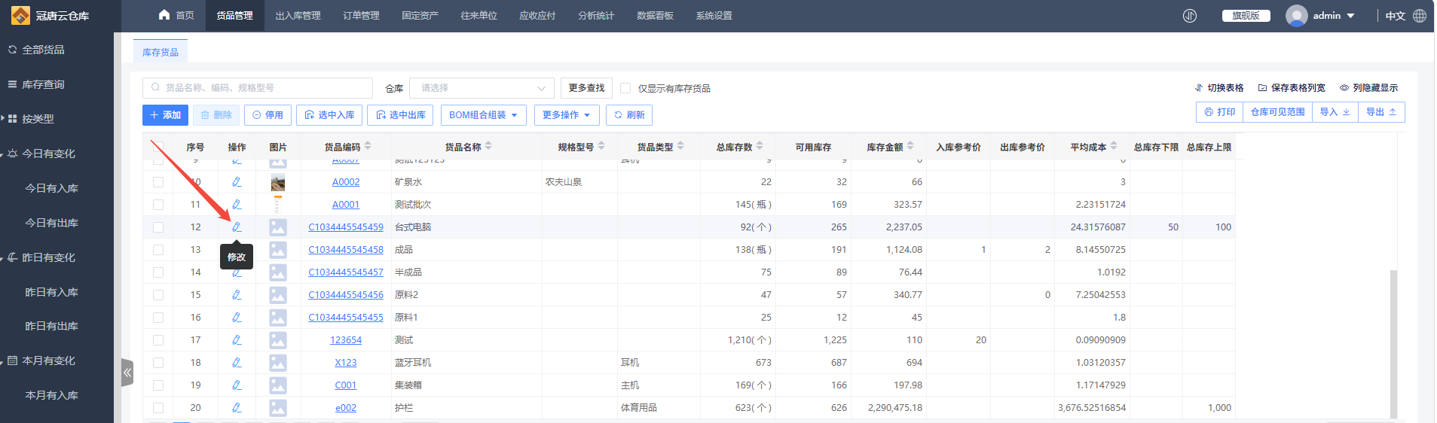Expand the BOM组合组装 dropdown

tap(483, 115)
